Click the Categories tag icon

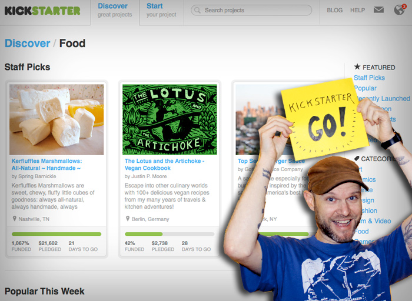[357, 158]
